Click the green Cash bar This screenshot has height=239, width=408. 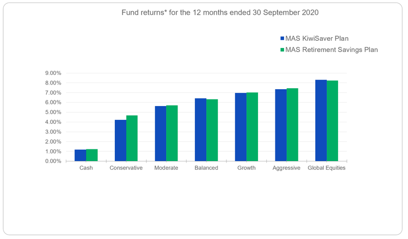(92, 155)
